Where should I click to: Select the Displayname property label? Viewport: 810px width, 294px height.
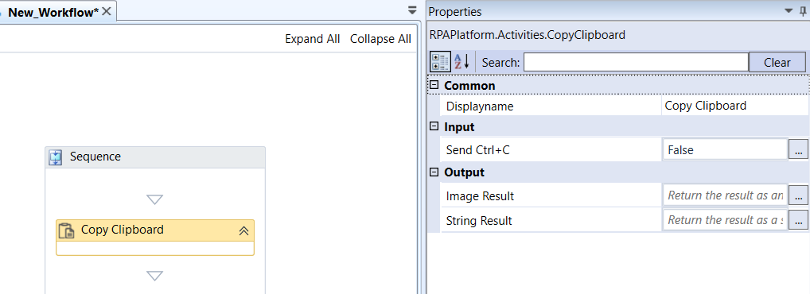tap(480, 106)
